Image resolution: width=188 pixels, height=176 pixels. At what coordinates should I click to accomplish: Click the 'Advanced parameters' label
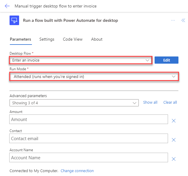(28, 96)
